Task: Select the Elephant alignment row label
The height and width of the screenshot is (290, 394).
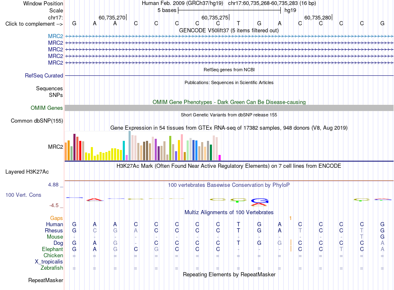Action: pyautogui.click(x=52, y=249)
